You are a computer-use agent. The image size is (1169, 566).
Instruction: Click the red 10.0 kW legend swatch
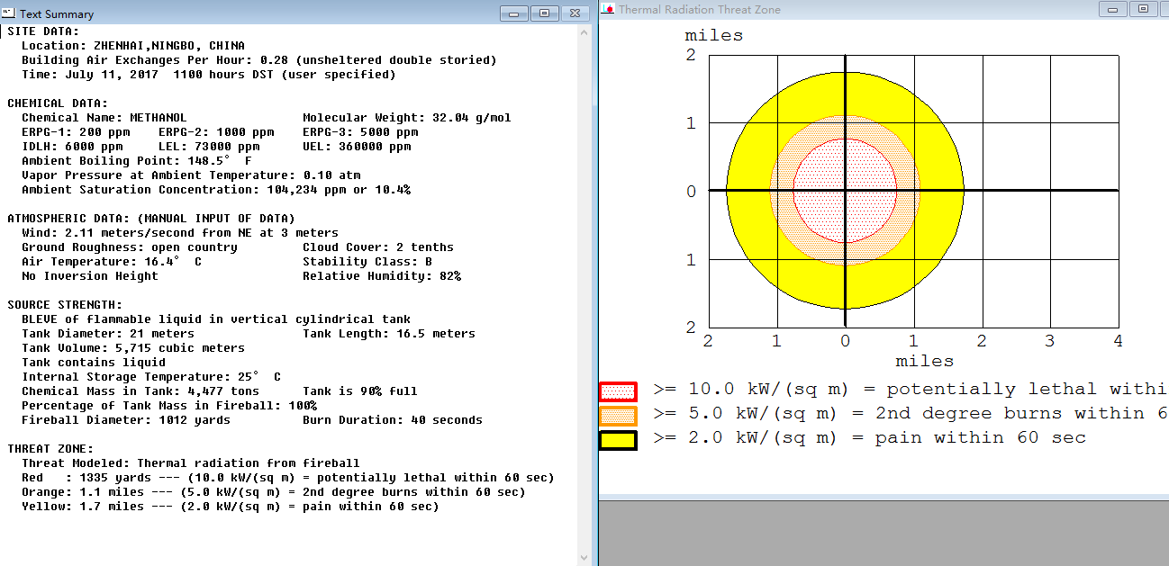(618, 391)
